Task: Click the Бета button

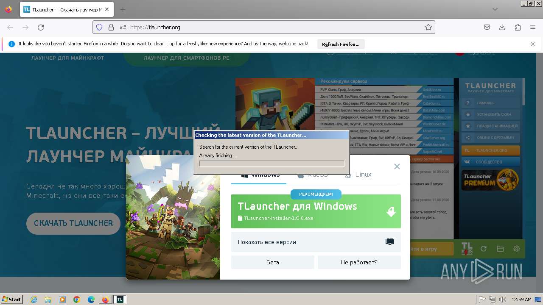Action: click(273, 262)
